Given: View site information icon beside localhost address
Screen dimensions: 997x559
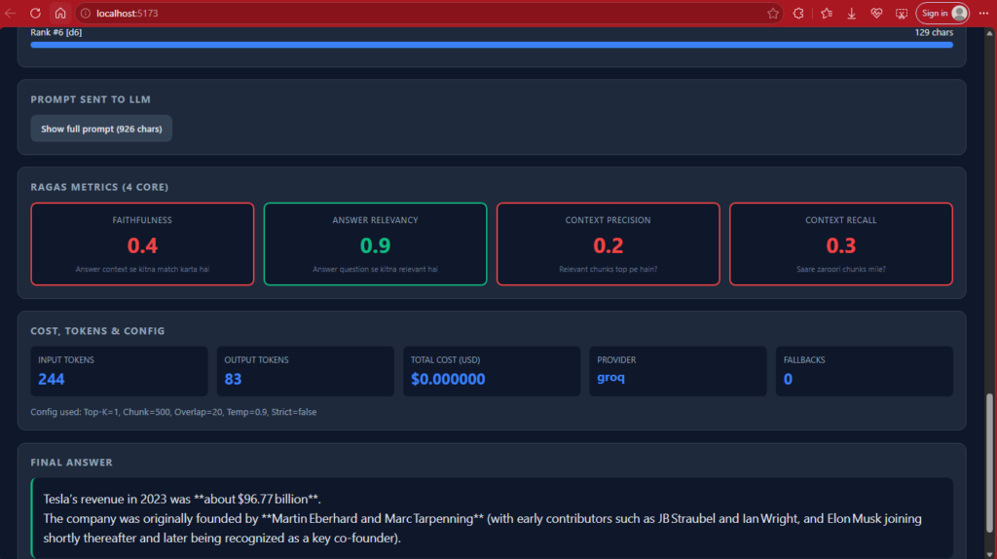Looking at the screenshot, I should point(86,14).
